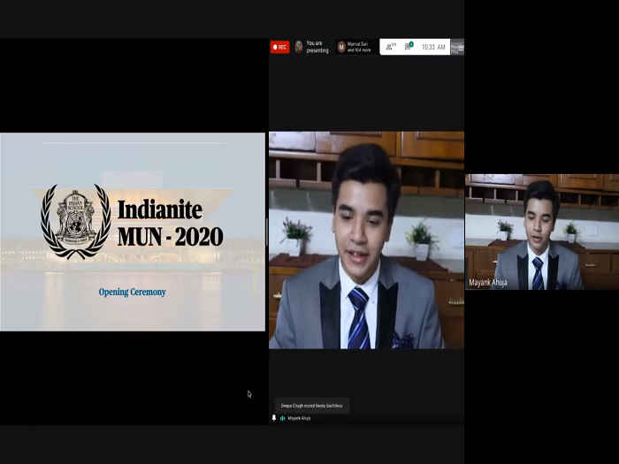Open the participants people icon
Viewport: 619px width, 464px height.
(390, 47)
